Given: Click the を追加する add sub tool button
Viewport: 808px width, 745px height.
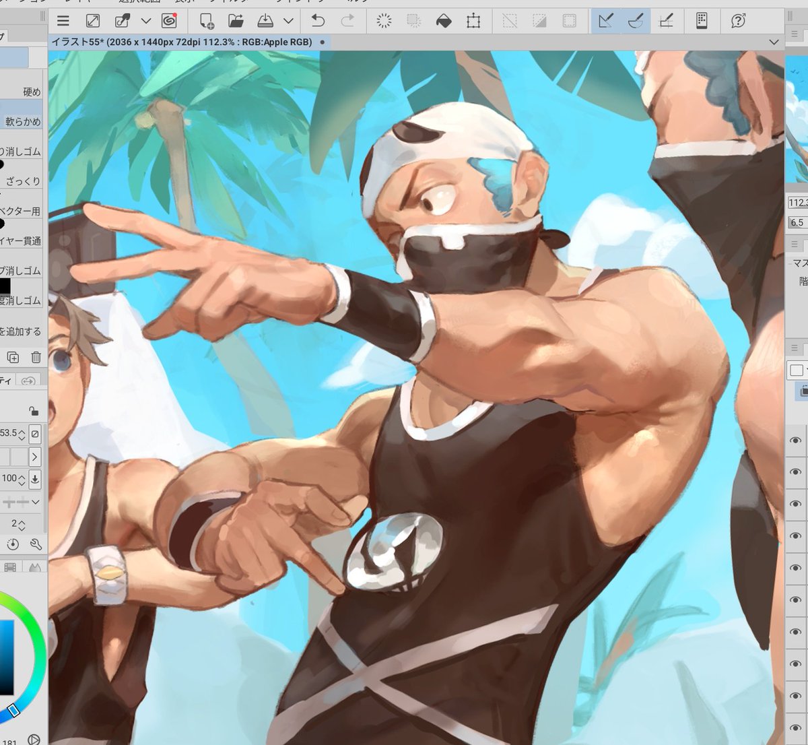Looking at the screenshot, I should 22,331.
